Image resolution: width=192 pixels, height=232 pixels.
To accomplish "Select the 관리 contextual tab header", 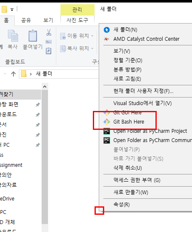I will (77, 10).
